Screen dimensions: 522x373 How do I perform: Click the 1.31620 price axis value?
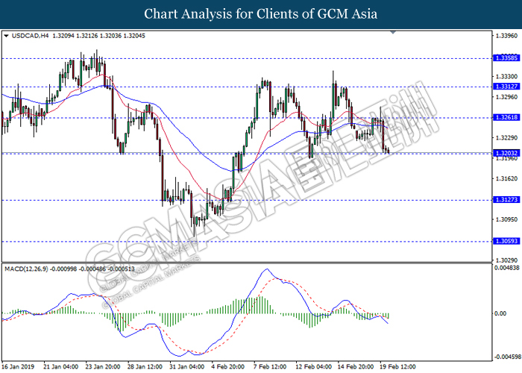[506, 179]
